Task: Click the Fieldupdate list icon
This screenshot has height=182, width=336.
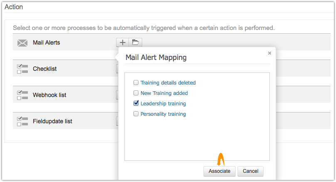Action: pyautogui.click(x=22, y=121)
